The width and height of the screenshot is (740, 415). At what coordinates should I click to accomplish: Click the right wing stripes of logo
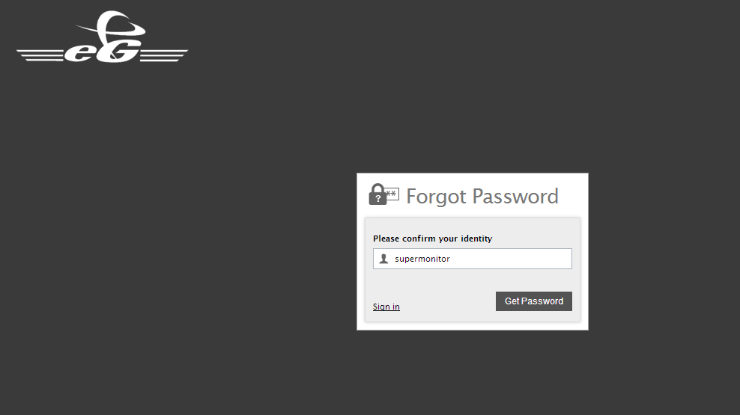[164, 55]
